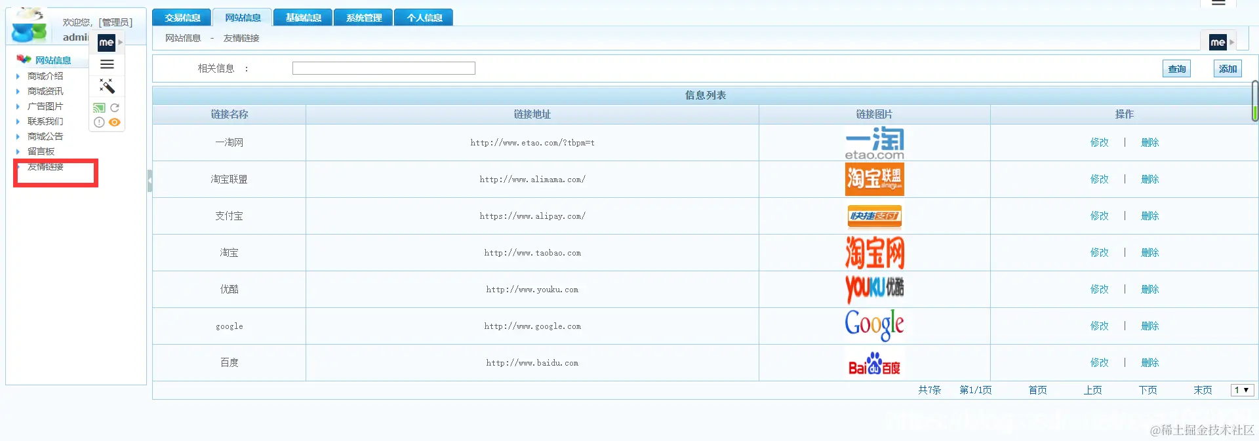Click 删除 for the 一淘网 row
The image size is (1259, 441).
tap(1150, 142)
